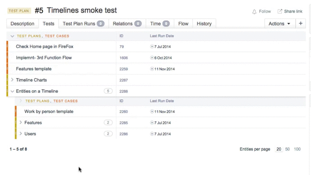Image resolution: width=311 pixels, height=175 pixels.
Task: Click ID 2259
Action: pos(123,69)
